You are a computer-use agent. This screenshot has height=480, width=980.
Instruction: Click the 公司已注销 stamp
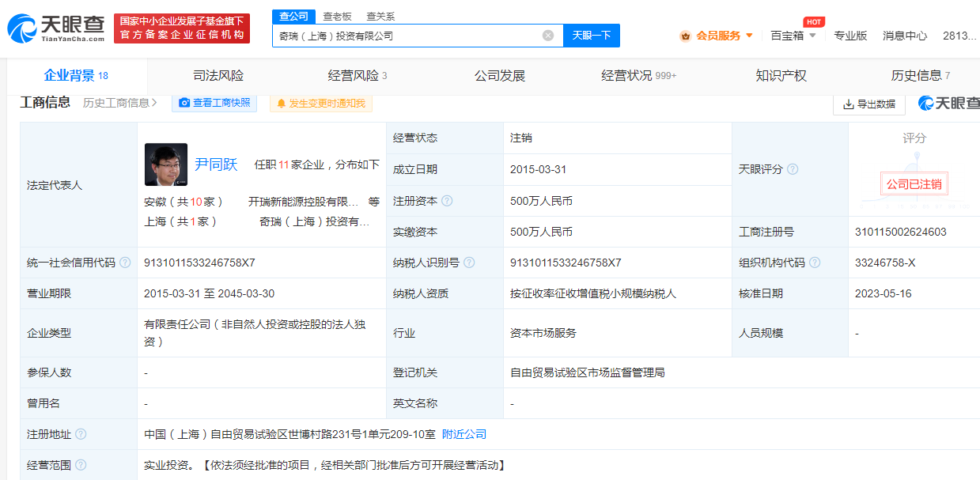tap(914, 184)
